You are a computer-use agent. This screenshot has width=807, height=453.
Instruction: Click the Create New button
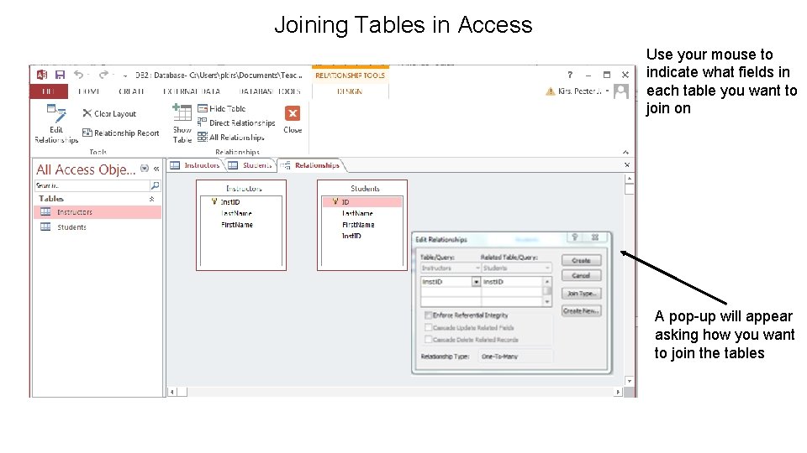tap(581, 310)
